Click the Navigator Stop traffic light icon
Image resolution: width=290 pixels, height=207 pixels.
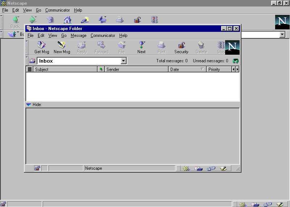[155, 20]
